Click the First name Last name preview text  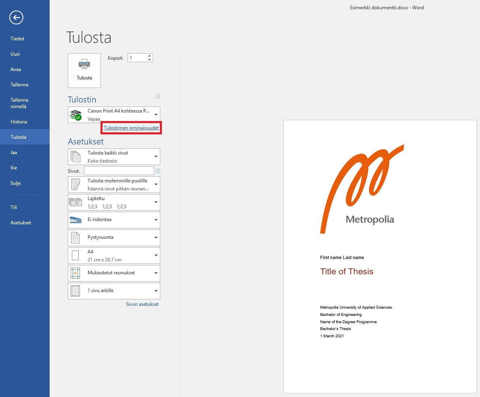coord(342,257)
